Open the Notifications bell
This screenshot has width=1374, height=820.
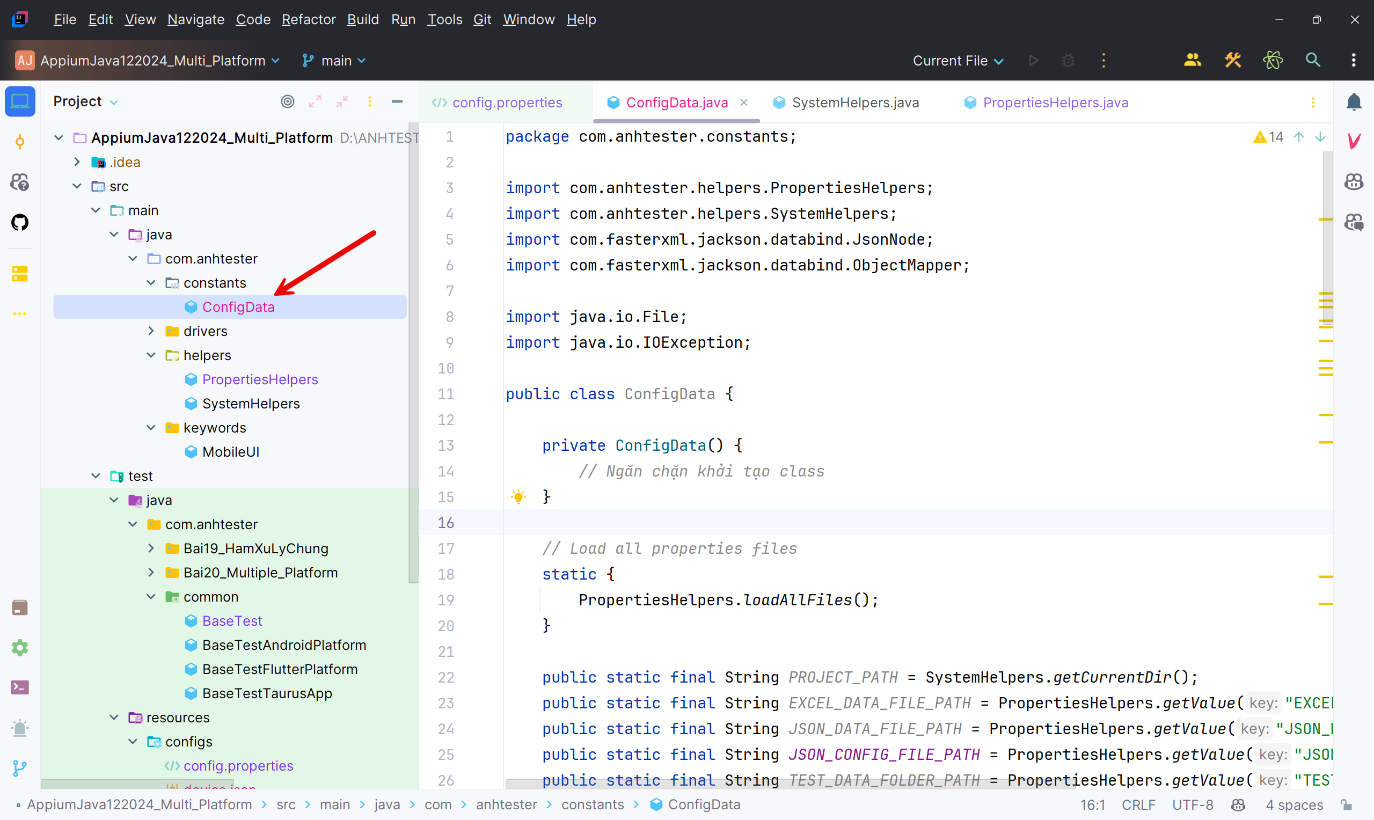click(1354, 101)
